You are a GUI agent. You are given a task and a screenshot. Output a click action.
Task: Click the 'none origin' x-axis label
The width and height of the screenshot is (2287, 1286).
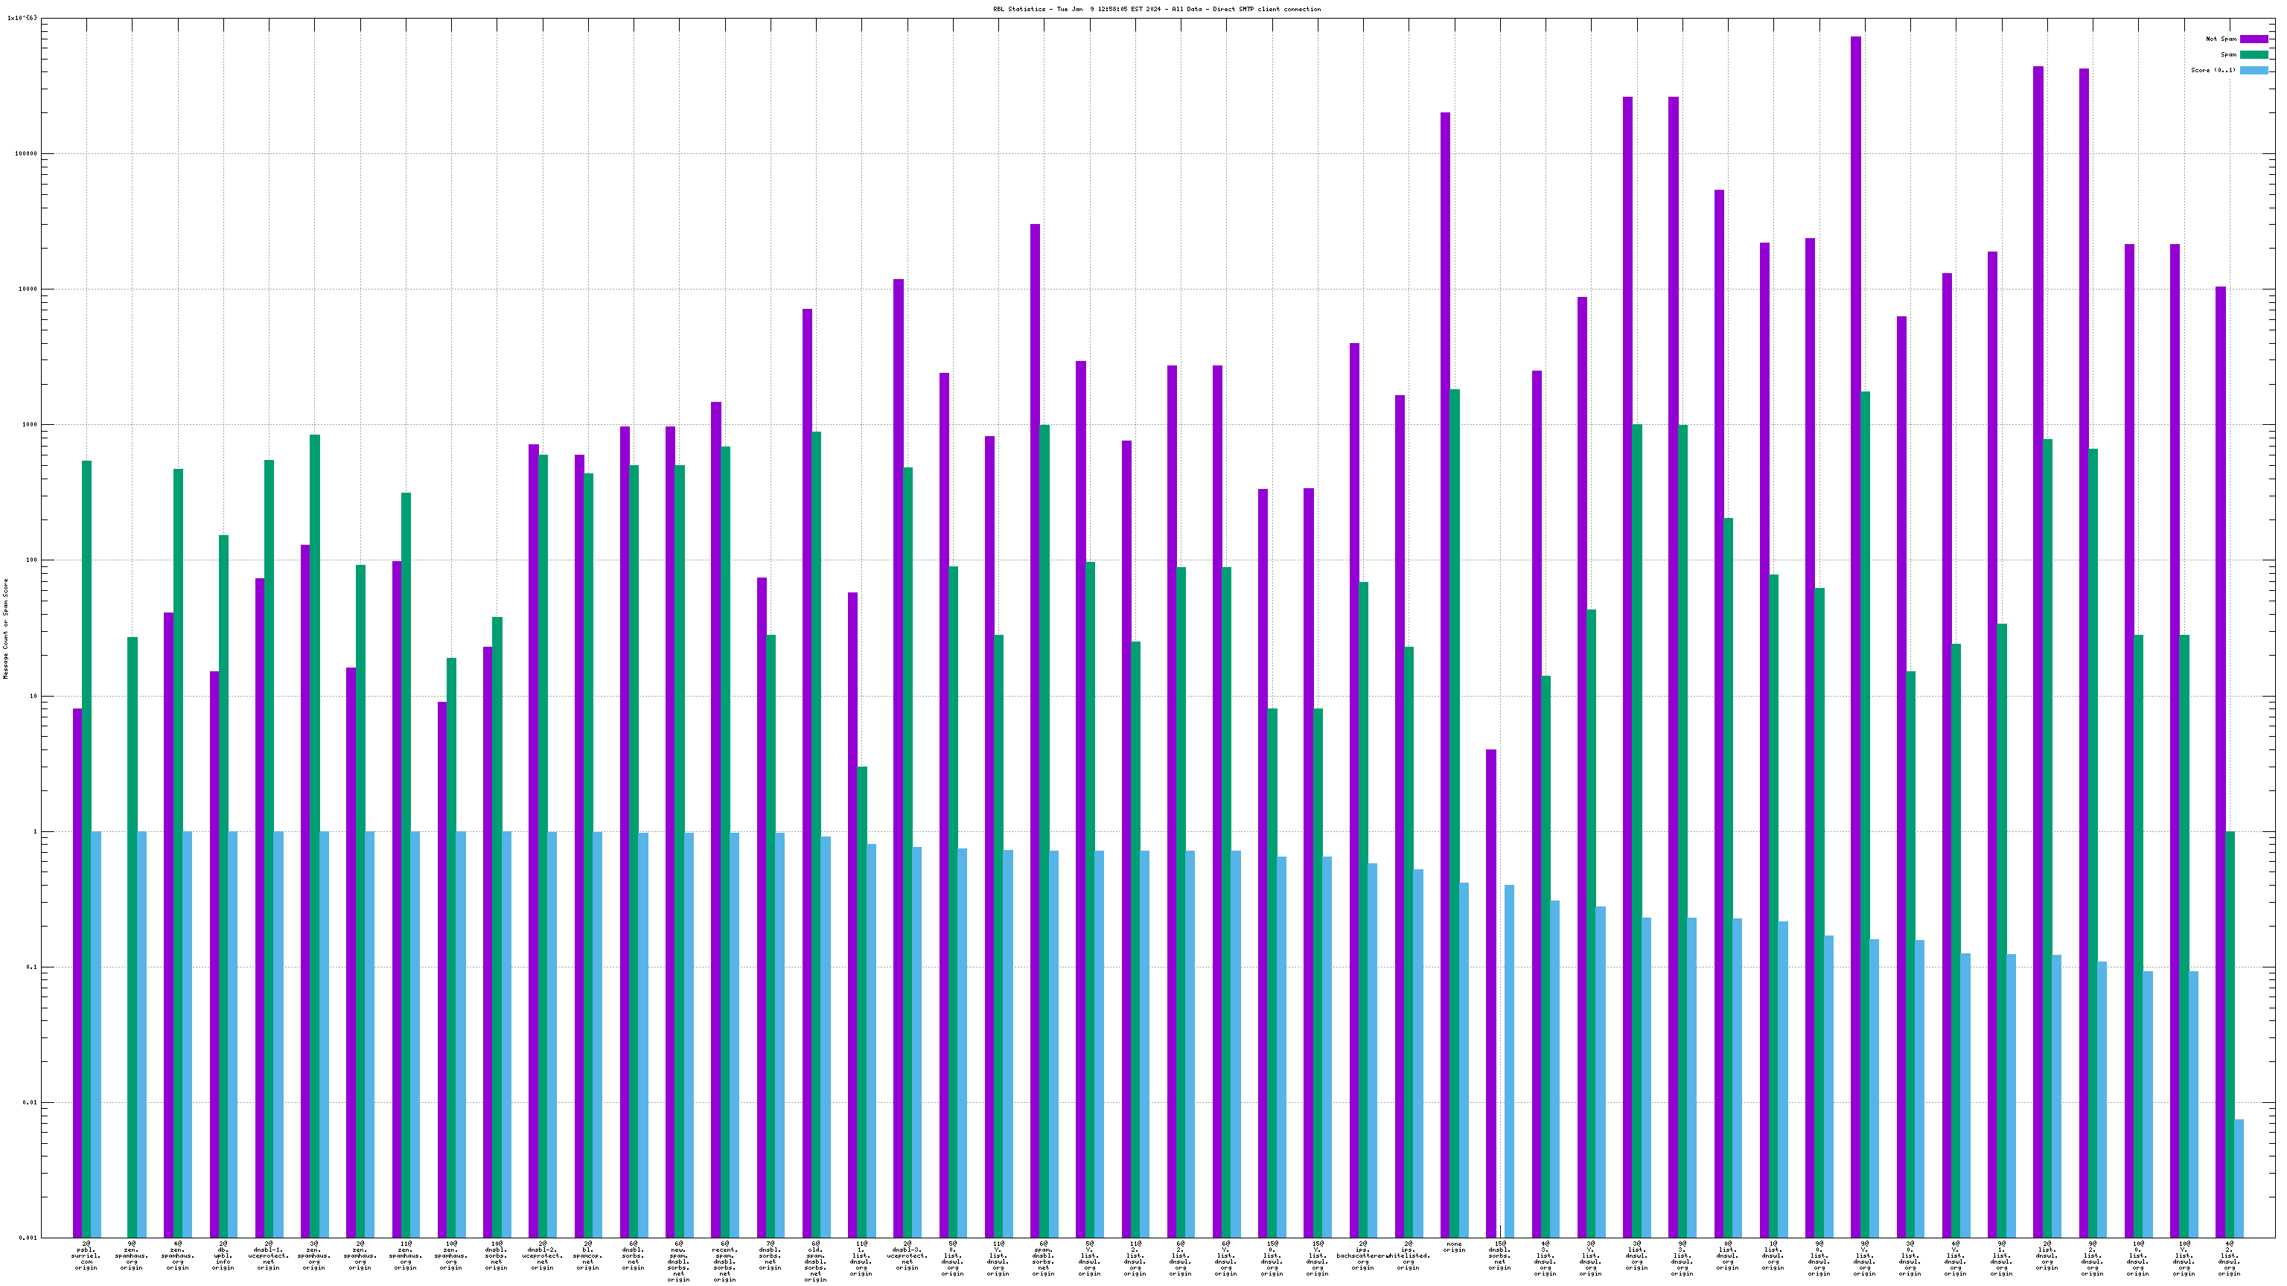pyautogui.click(x=1454, y=1247)
